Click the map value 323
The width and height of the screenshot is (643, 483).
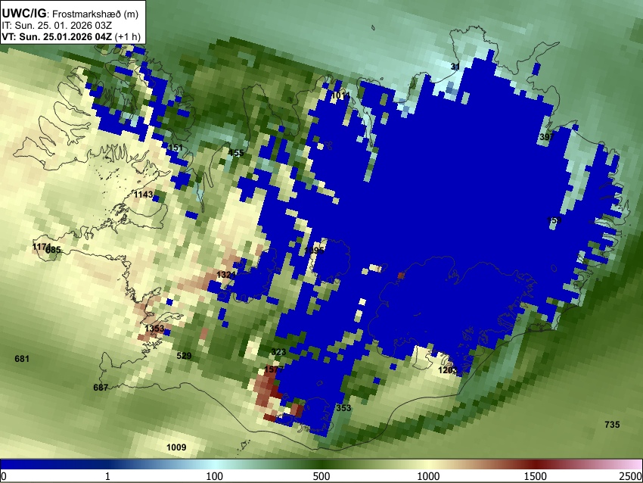tap(278, 352)
